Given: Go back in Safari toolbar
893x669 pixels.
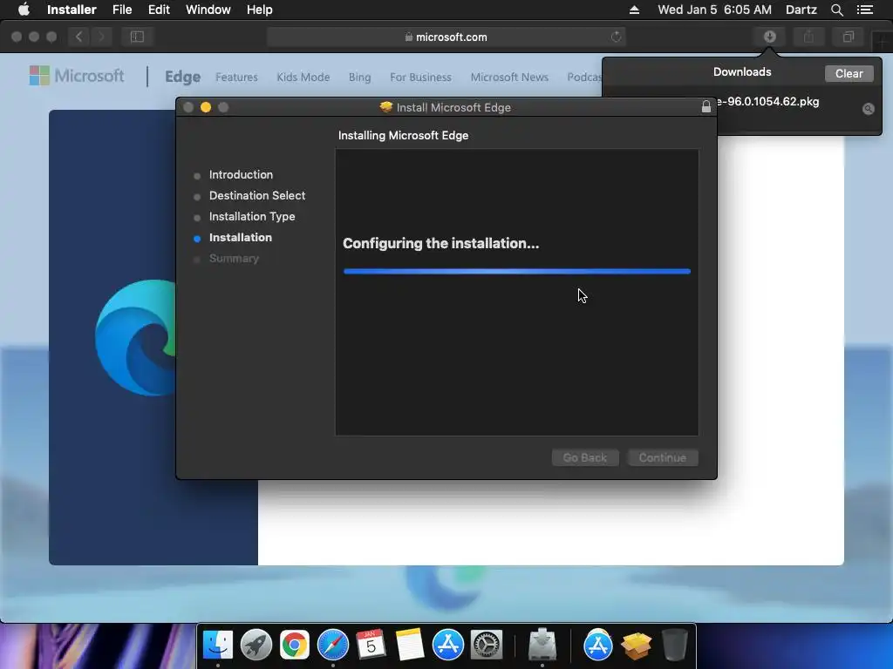Looking at the screenshot, I should [x=78, y=37].
